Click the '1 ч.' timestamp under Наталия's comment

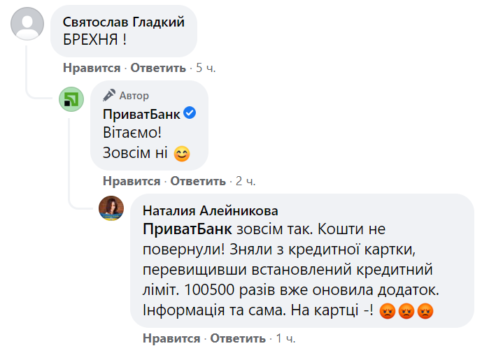pos(285,338)
